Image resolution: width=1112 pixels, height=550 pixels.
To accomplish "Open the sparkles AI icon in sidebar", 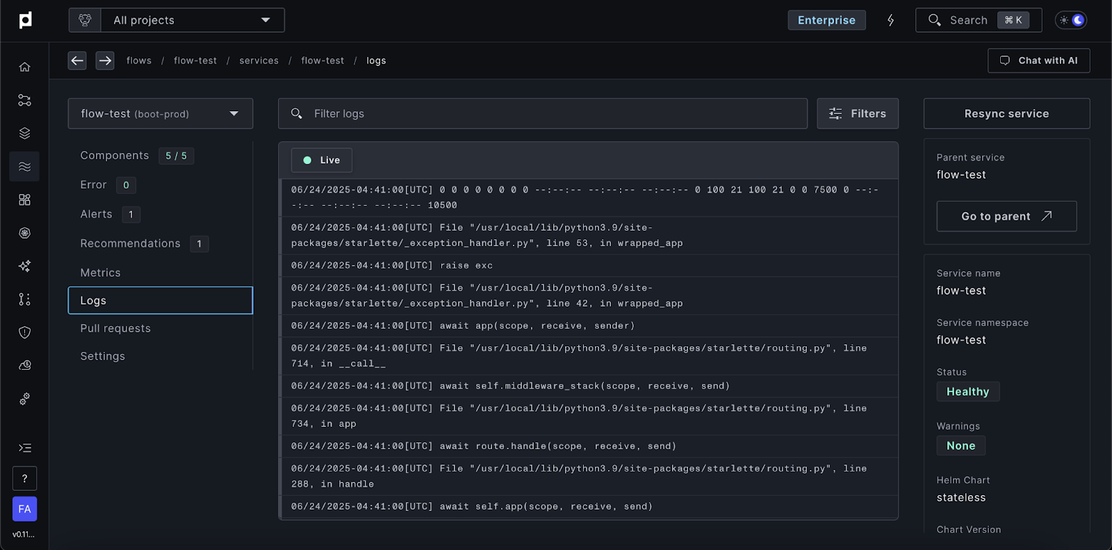I will point(24,266).
